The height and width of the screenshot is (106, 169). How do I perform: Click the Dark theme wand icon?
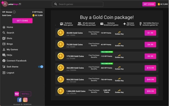point(4,67)
